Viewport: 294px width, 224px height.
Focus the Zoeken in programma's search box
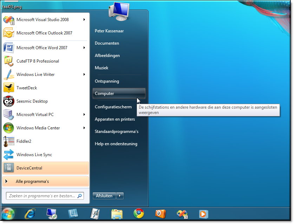pyautogui.click(x=45, y=196)
